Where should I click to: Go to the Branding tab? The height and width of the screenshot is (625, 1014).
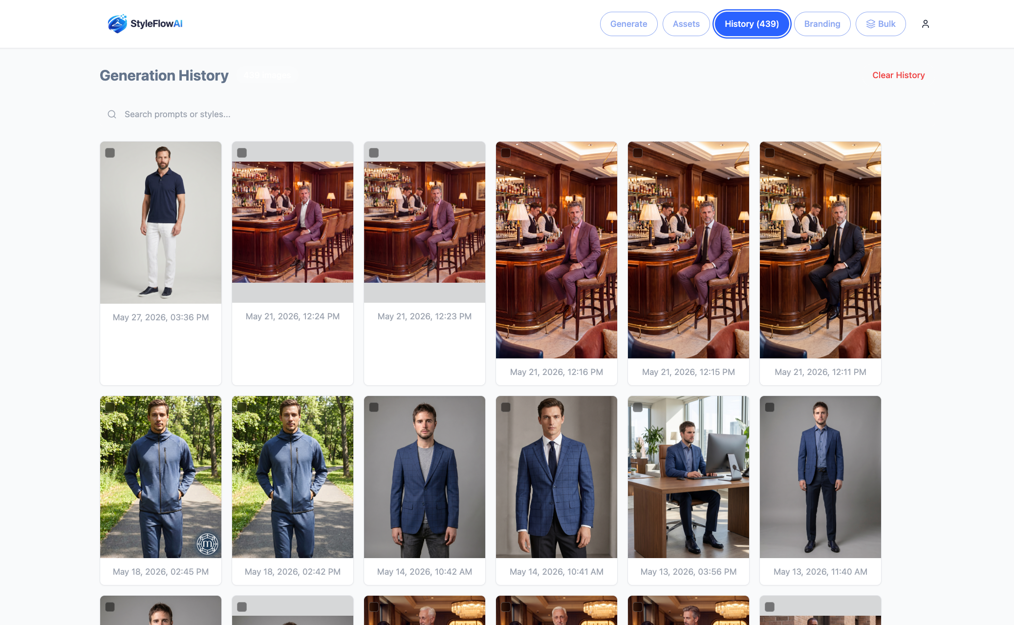pos(822,24)
